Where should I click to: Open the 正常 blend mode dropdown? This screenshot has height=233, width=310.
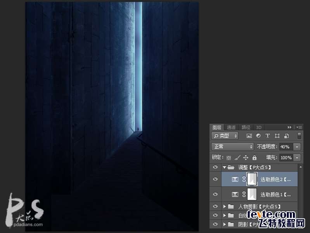(232, 147)
